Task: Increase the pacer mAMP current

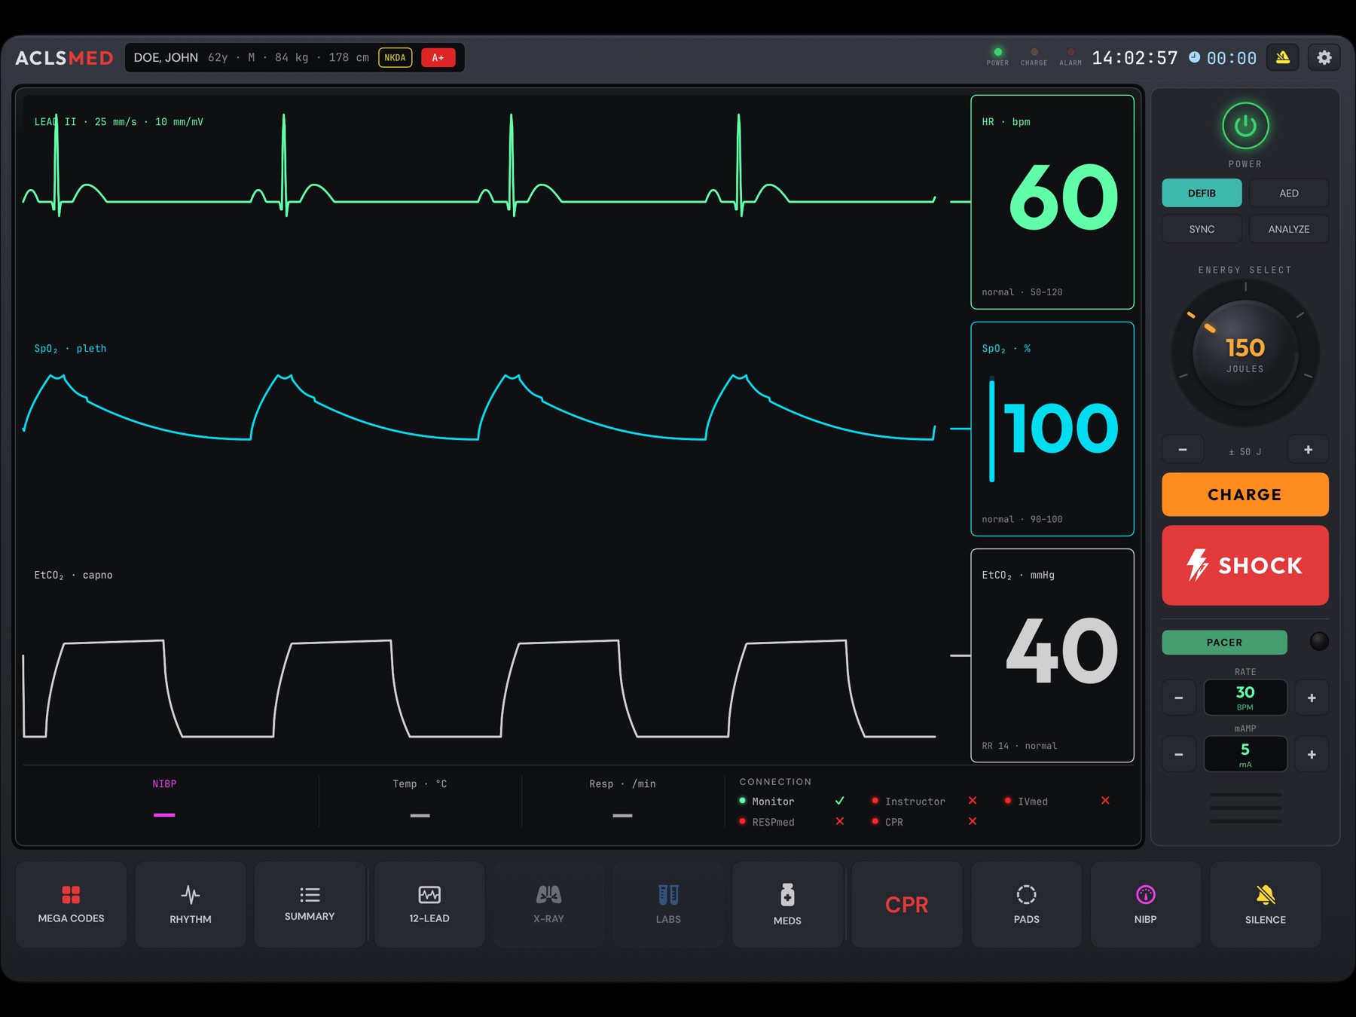Action: pyautogui.click(x=1312, y=754)
